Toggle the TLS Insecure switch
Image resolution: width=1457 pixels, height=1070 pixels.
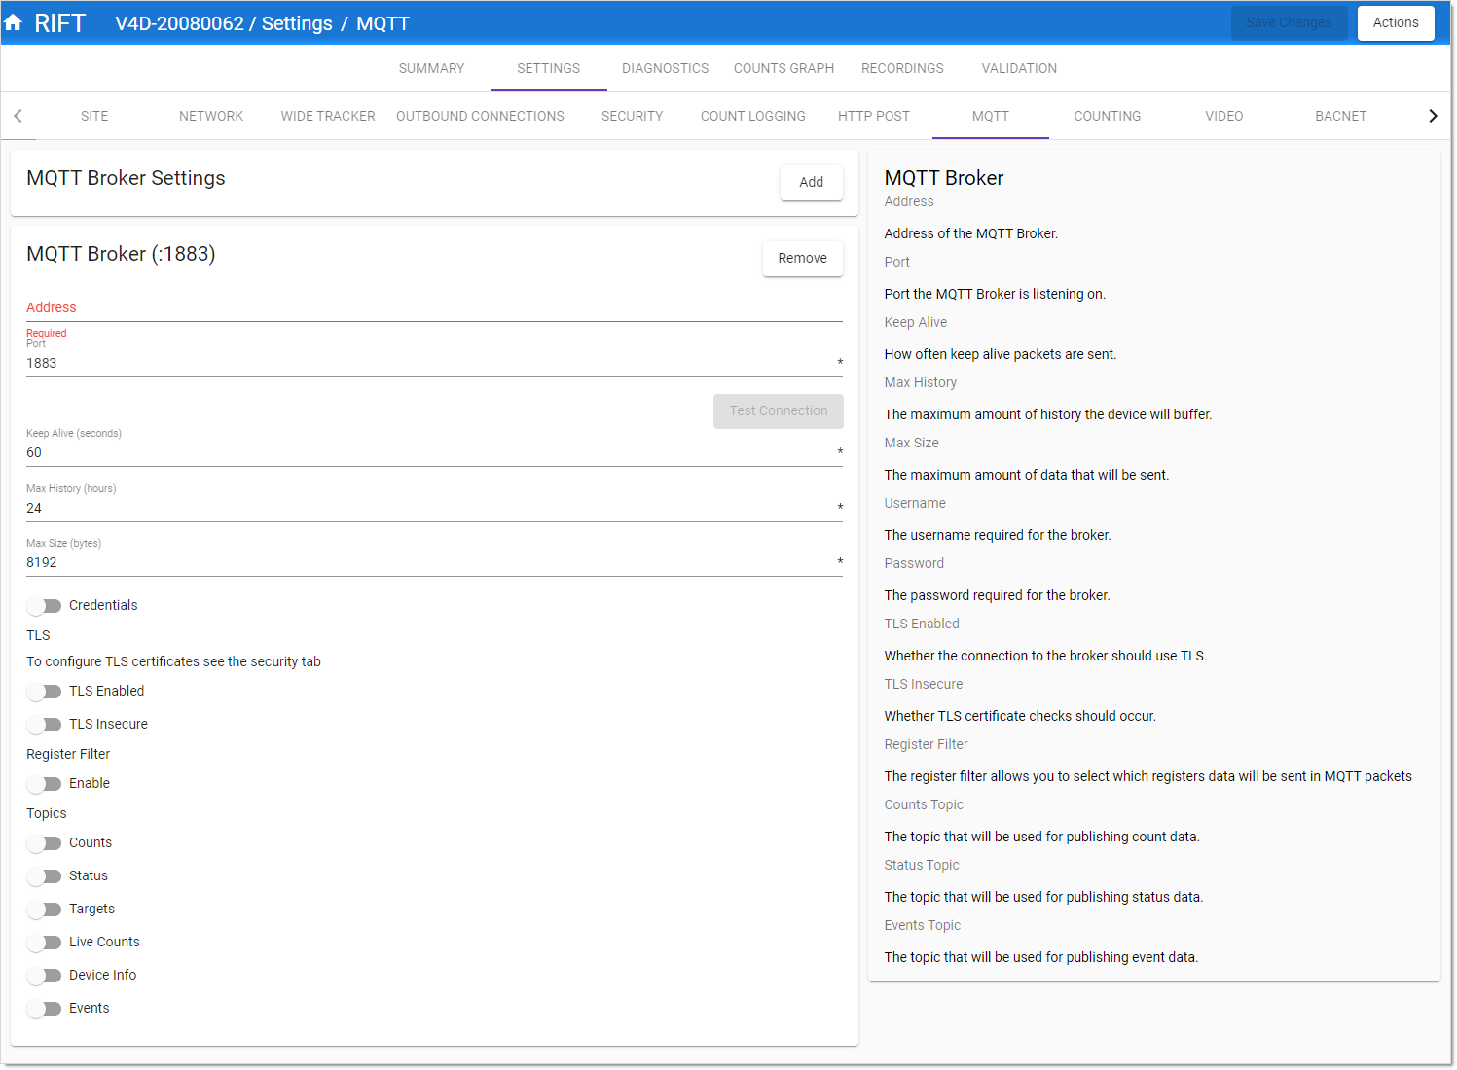pos(44,725)
